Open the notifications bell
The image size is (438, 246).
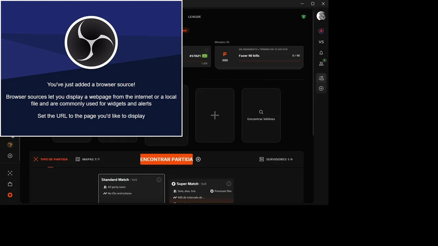tap(321, 53)
